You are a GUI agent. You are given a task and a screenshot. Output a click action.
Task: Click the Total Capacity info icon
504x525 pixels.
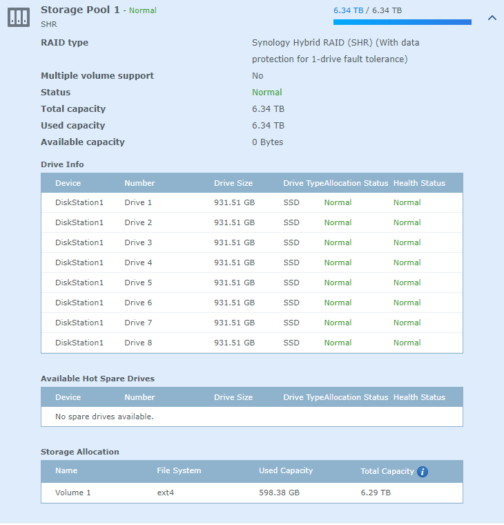point(423,472)
